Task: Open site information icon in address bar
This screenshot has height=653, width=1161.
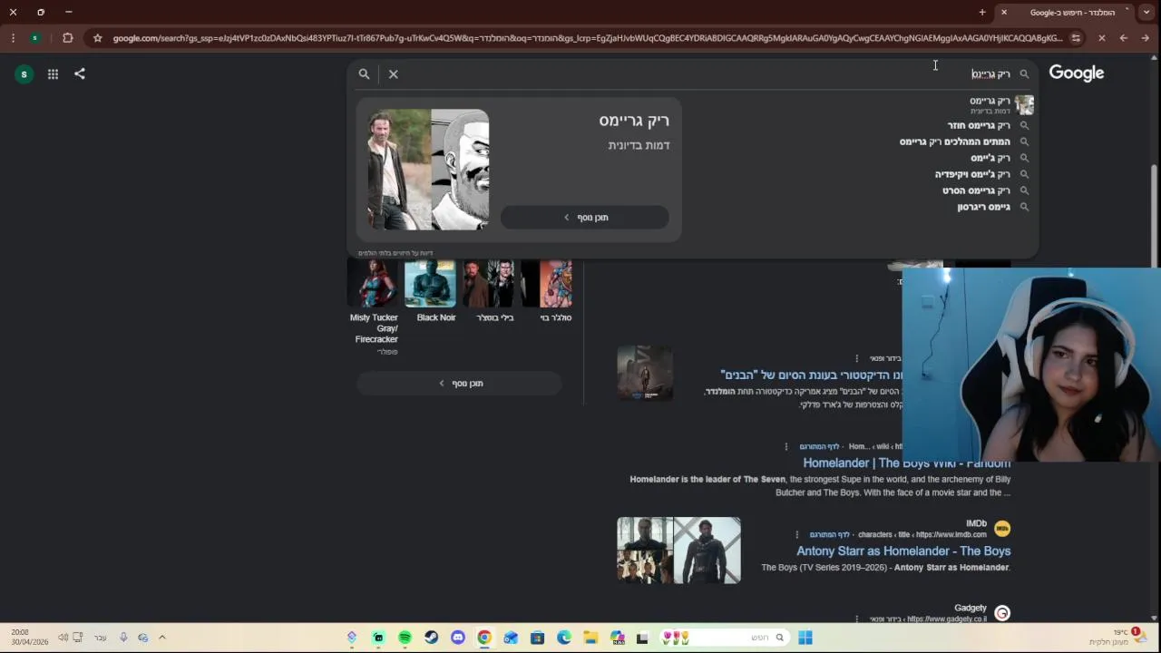Action: (1076, 38)
